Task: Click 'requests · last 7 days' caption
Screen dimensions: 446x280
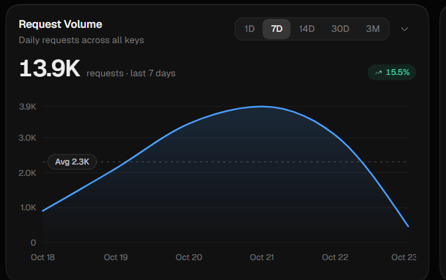Action: pyautogui.click(x=131, y=74)
